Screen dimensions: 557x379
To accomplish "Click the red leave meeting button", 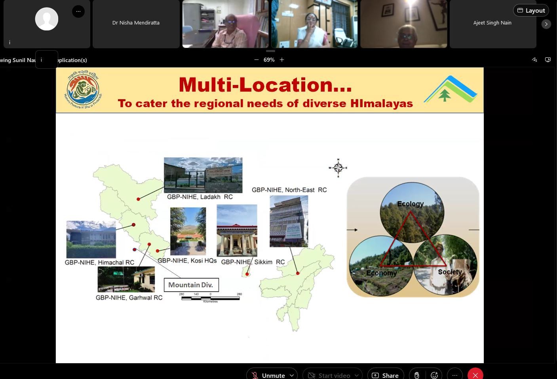I will coord(475,375).
